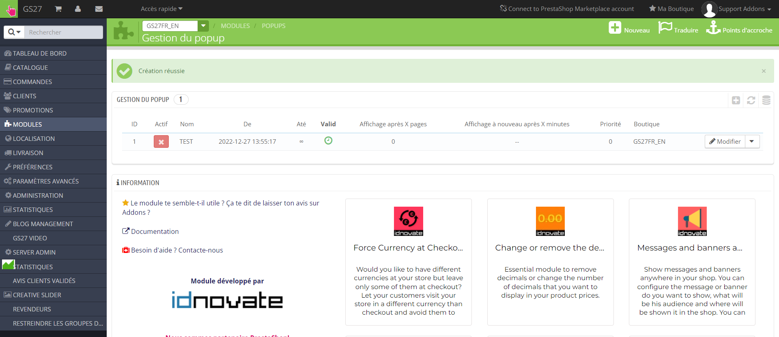Click the Valid clock icon for TEST
The height and width of the screenshot is (337, 779).
coord(328,140)
